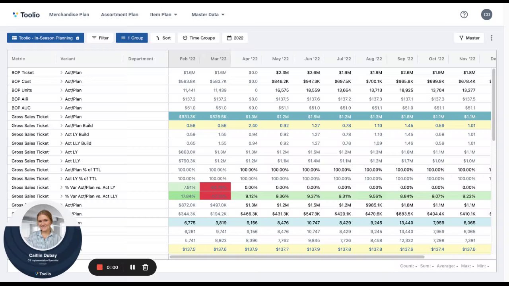Viewport: 509px width, 286px height.
Task: Open the Toolio - In-Season Planning view selector
Action: pos(46,38)
